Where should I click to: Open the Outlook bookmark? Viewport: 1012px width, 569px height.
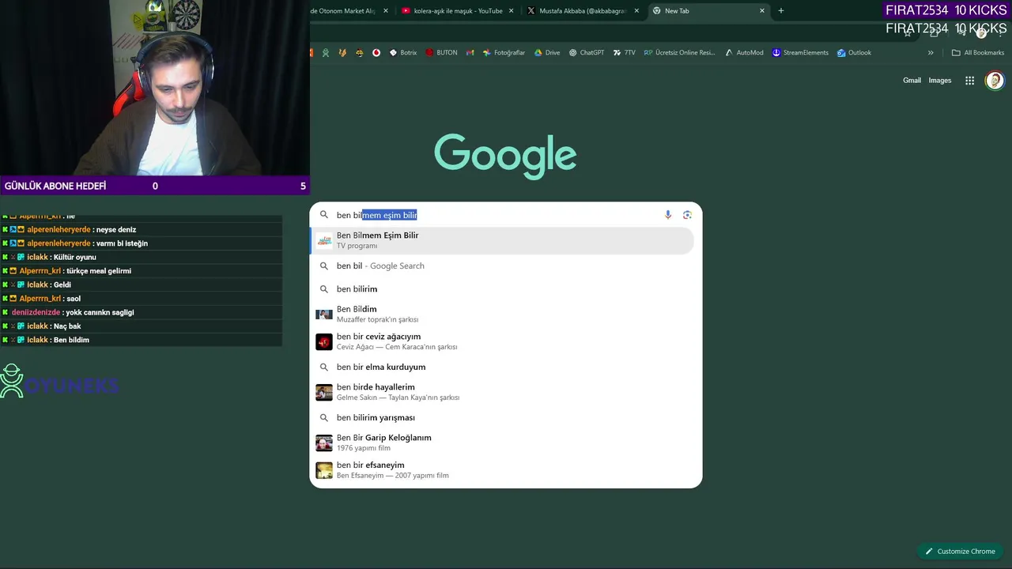pyautogui.click(x=854, y=53)
